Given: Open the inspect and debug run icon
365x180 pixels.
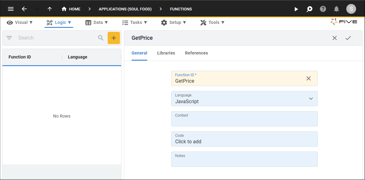Looking at the screenshot, I should (x=309, y=9).
